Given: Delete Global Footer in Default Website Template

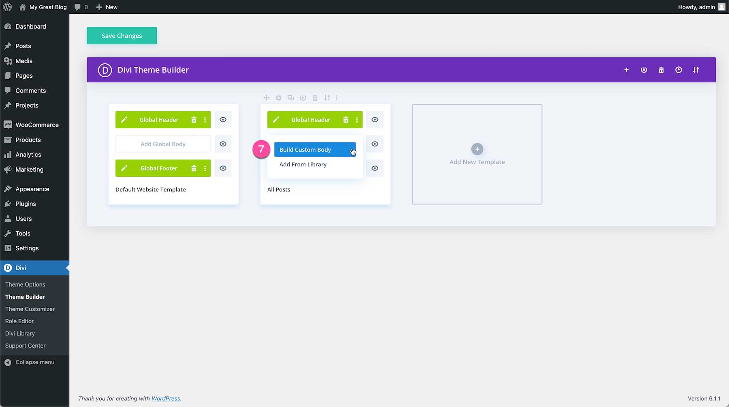Looking at the screenshot, I should [194, 168].
